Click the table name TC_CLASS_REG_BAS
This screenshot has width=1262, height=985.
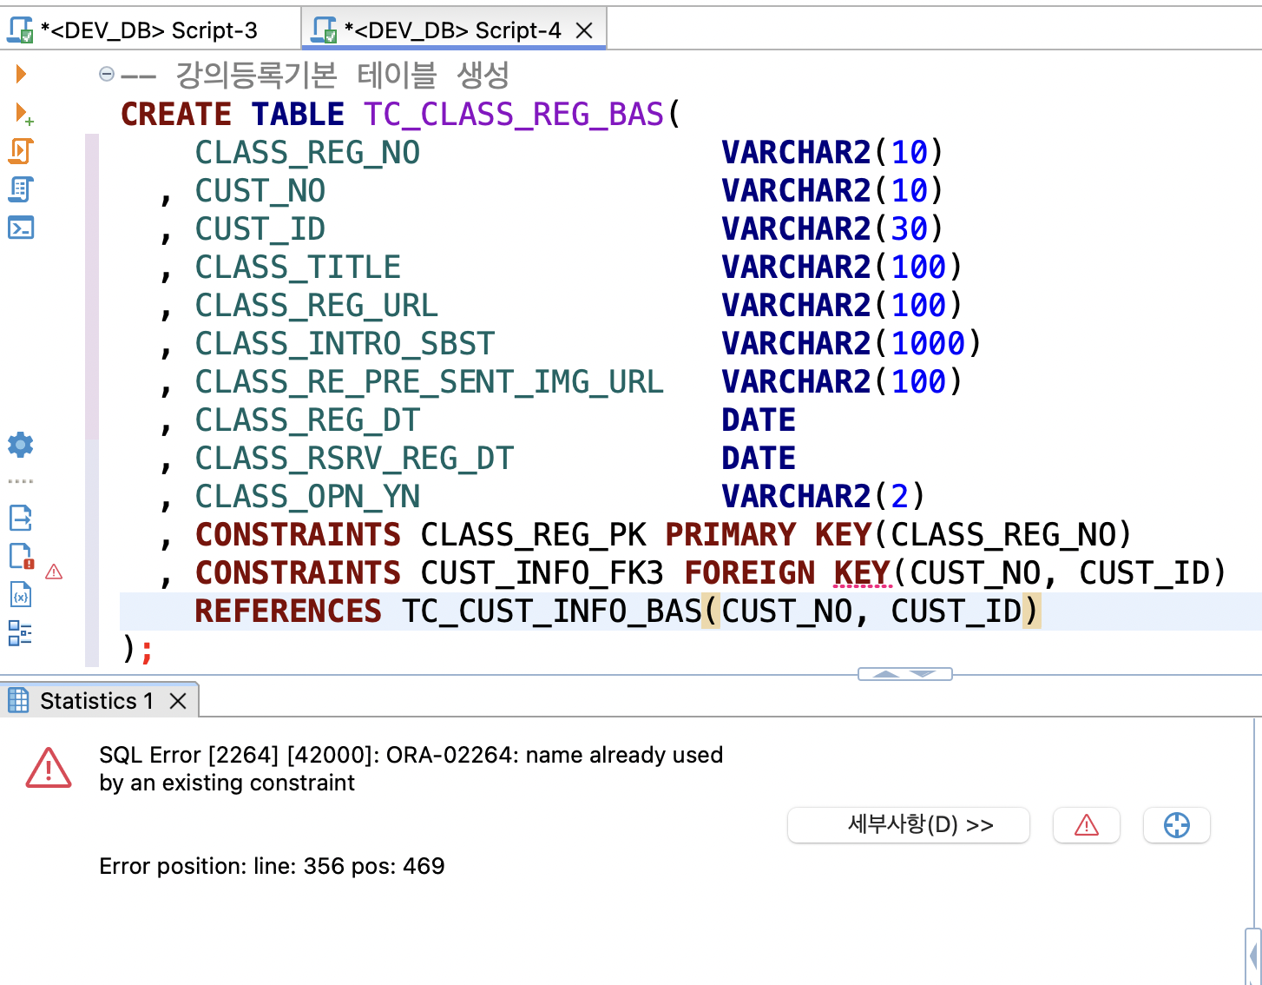pos(514,114)
